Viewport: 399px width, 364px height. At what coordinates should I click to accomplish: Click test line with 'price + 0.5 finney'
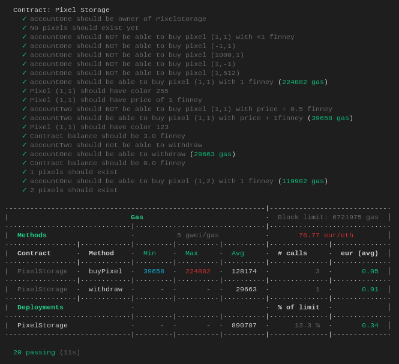(x=181, y=109)
